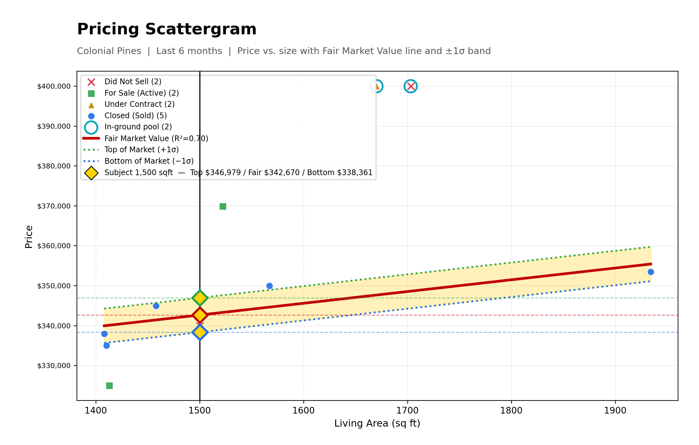
Task: Click the Price axis label
Action: coord(29,237)
